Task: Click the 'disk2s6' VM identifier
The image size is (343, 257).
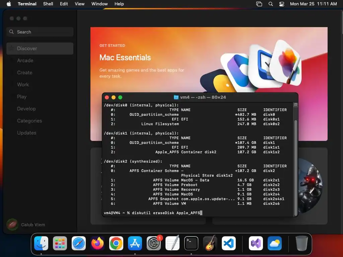Action: pyautogui.click(x=271, y=203)
